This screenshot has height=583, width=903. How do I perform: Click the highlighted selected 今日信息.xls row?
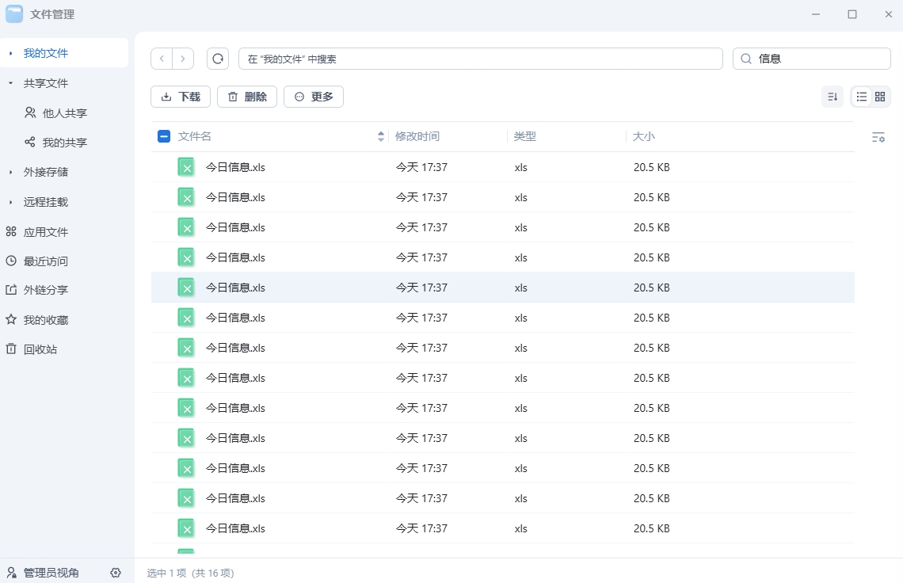[503, 288]
